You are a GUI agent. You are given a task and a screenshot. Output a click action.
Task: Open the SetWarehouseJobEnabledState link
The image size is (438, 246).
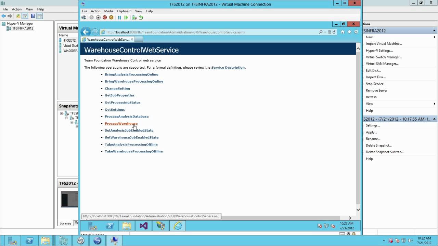click(131, 137)
